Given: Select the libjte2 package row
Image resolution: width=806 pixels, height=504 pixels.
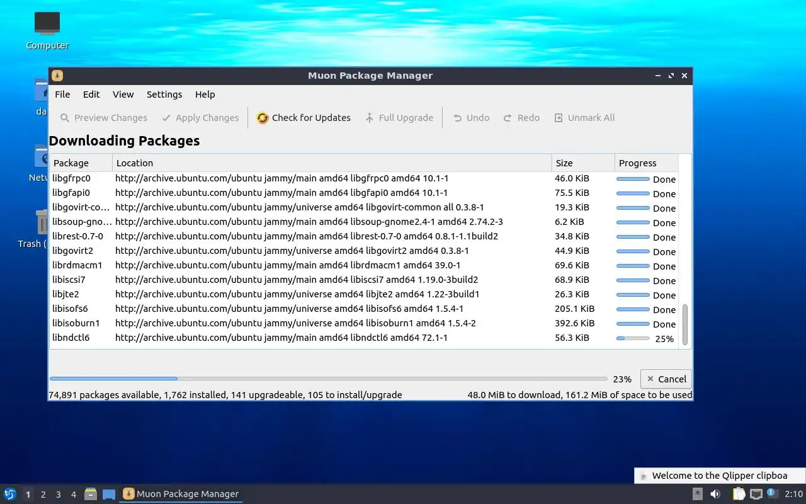Looking at the screenshot, I should (x=364, y=294).
